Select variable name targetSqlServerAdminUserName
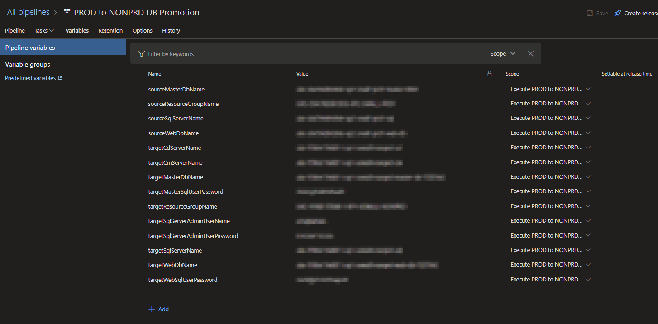The width and height of the screenshot is (658, 324). pos(189,221)
